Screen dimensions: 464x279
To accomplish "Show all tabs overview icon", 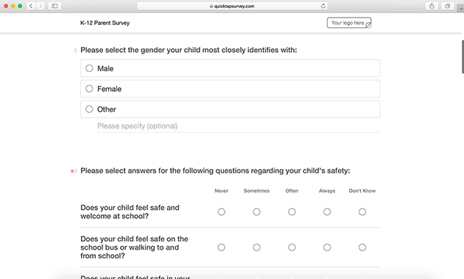I will click(448, 6).
